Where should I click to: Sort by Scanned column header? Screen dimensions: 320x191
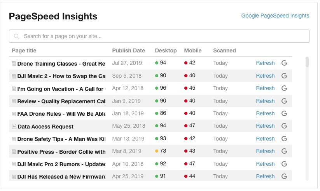click(x=224, y=50)
